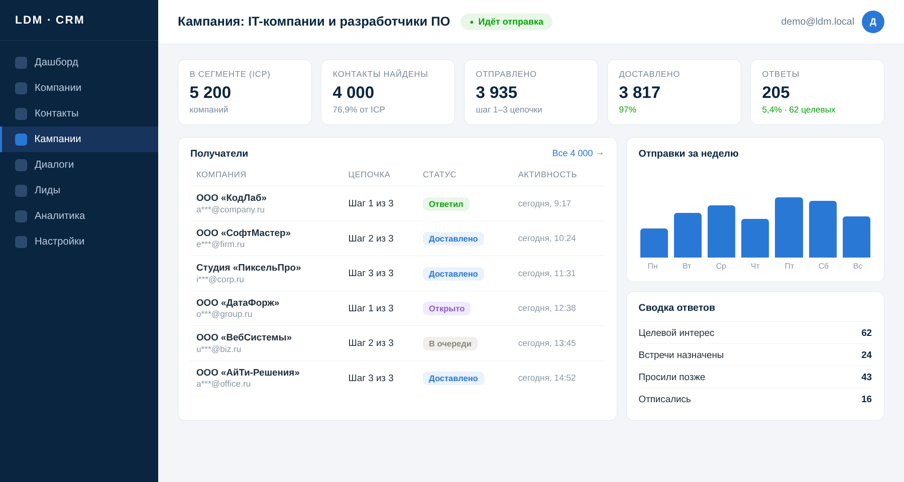This screenshot has width=904, height=482.
Task: Click the Кампании sidebar icon
Action: pyautogui.click(x=21, y=140)
